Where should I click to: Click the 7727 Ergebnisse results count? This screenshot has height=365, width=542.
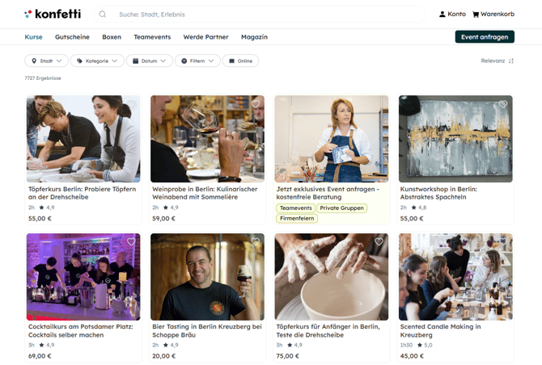pos(43,78)
